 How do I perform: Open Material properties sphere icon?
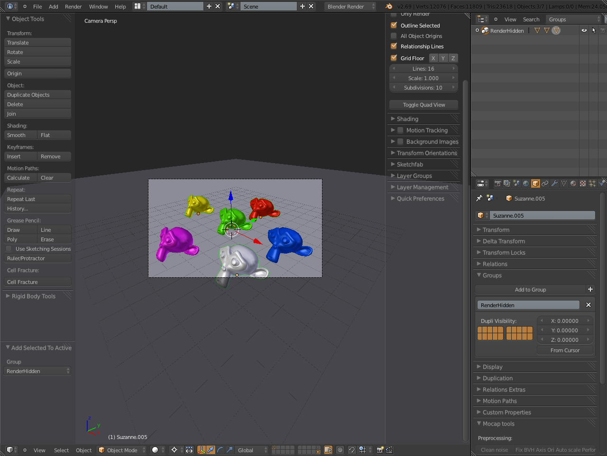(x=573, y=183)
